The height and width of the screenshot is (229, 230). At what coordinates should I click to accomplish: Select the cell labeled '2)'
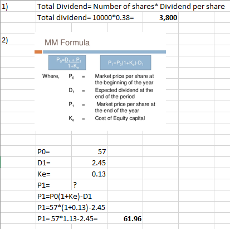18,40
